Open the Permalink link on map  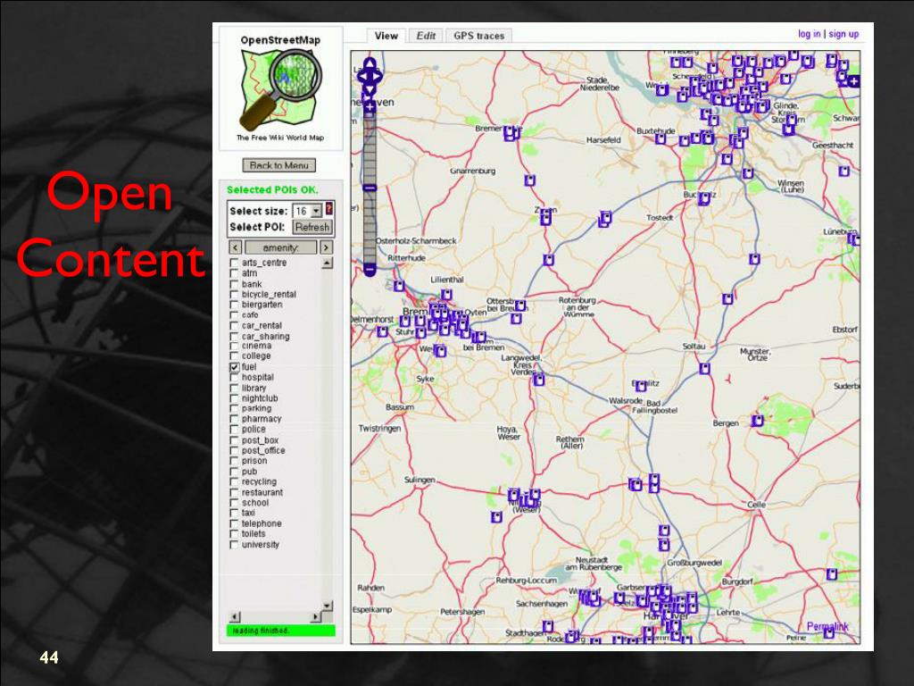coord(827,626)
